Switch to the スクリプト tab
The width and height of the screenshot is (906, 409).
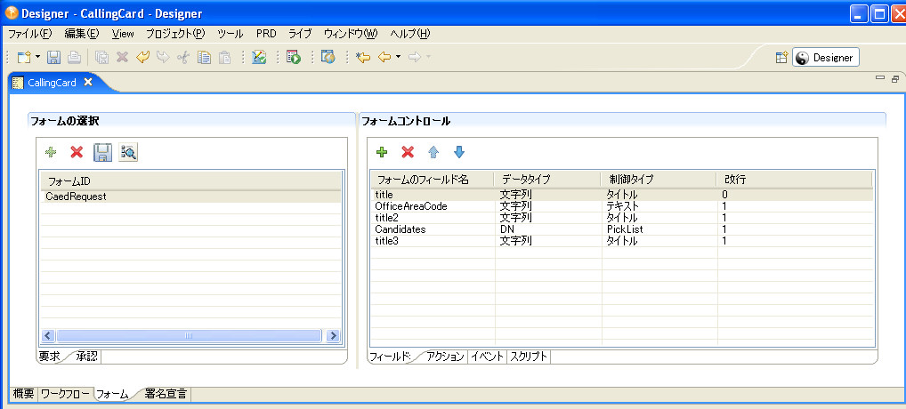529,357
